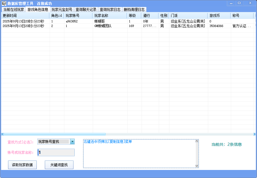
Task: Expand the 查找方式 dropdown arrow
Action: tap(72, 142)
